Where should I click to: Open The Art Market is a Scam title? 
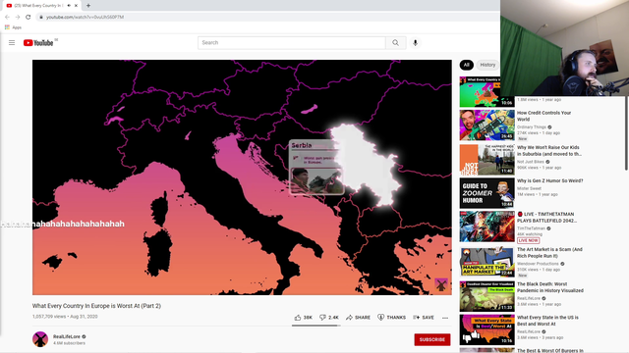tap(549, 253)
